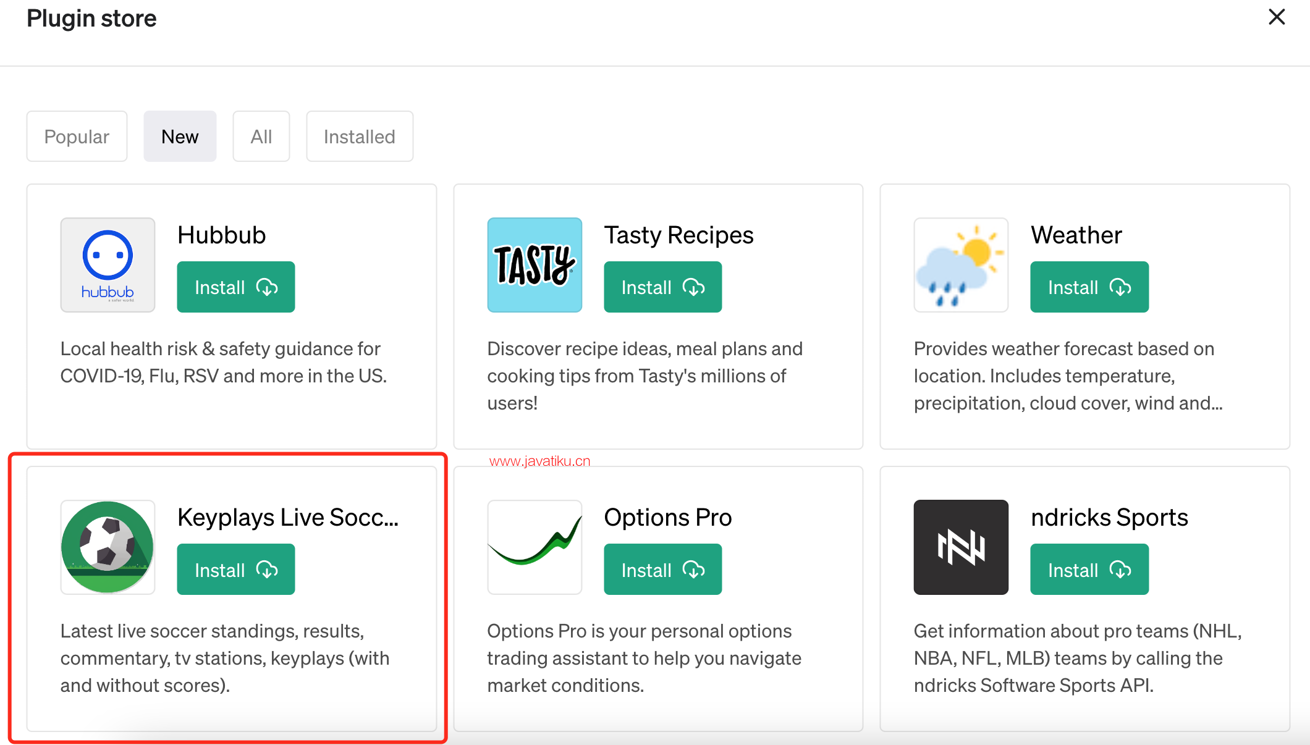Click the Plugin store heading

coord(91,19)
